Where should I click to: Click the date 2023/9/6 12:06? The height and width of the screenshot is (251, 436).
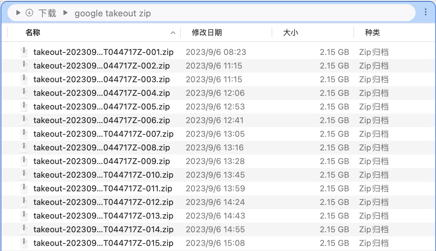(215, 93)
